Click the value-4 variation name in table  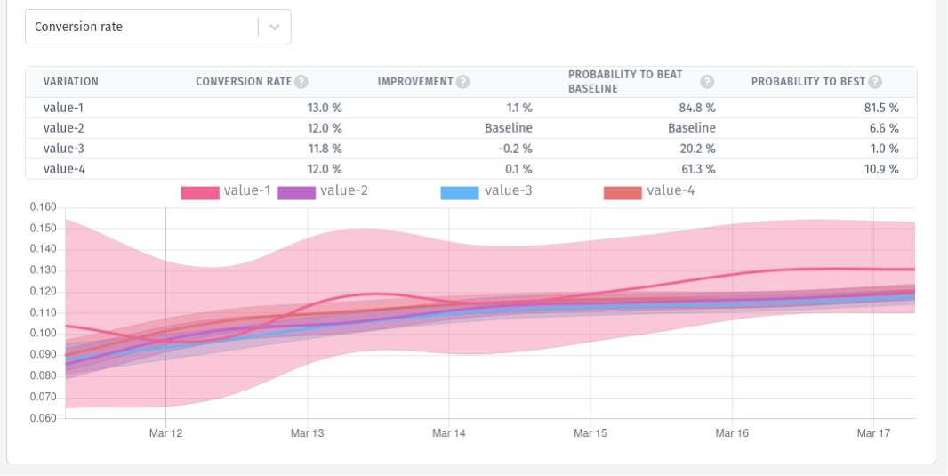click(x=63, y=169)
